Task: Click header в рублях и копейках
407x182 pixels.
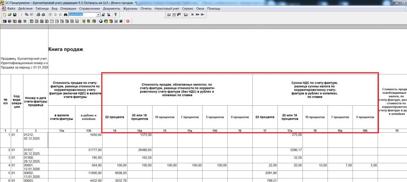Action: click(x=89, y=117)
